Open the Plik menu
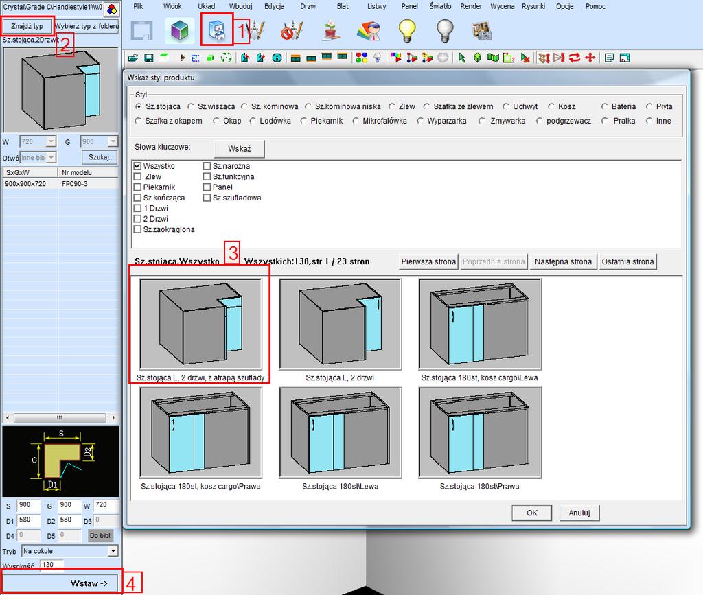 coord(138,6)
